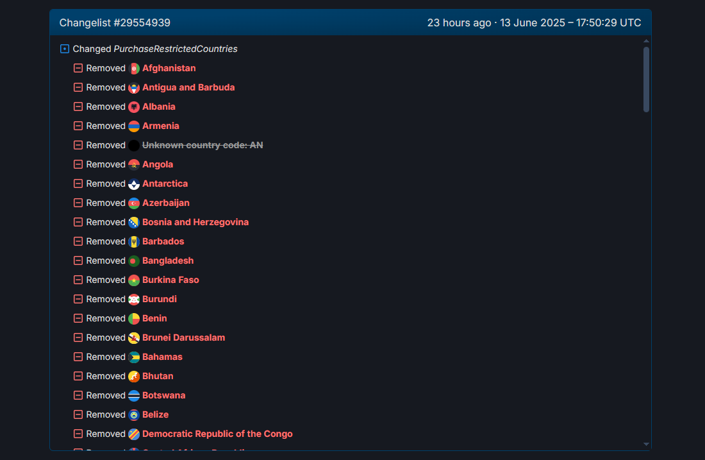Viewport: 705px width, 460px height.
Task: Click the Armenia flag icon
Action: [134, 126]
